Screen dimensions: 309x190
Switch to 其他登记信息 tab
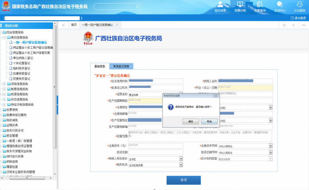(121, 66)
